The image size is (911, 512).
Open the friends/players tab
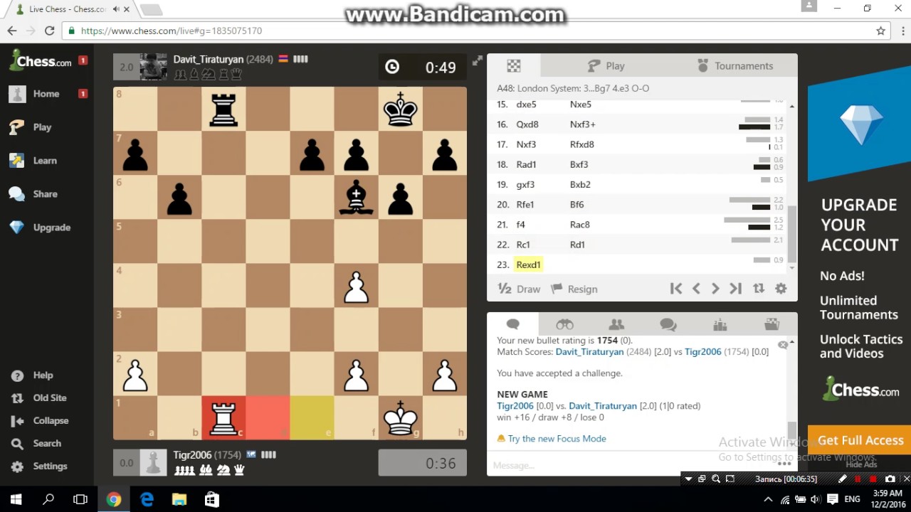[x=616, y=324]
